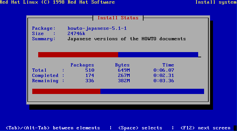The height and width of the screenshot is (131, 237).
Task: Click the 'Time' column header
Action: (x=168, y=65)
